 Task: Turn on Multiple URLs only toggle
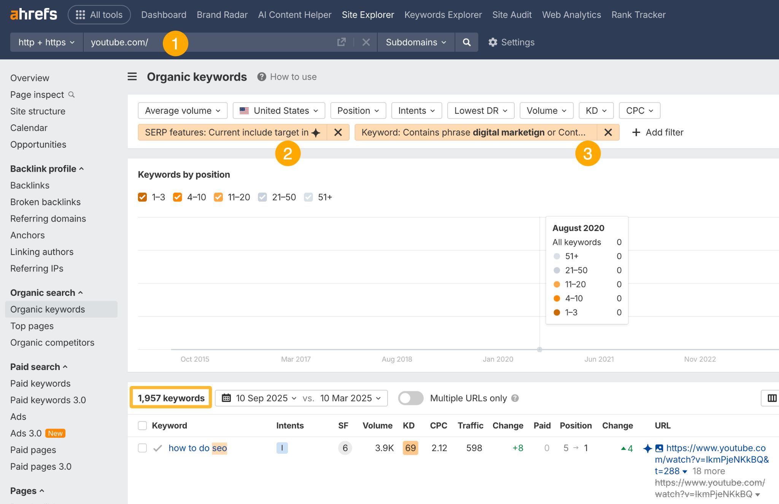(x=410, y=398)
